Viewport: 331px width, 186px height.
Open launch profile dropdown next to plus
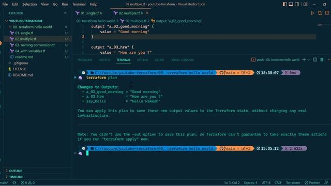coord(309,60)
